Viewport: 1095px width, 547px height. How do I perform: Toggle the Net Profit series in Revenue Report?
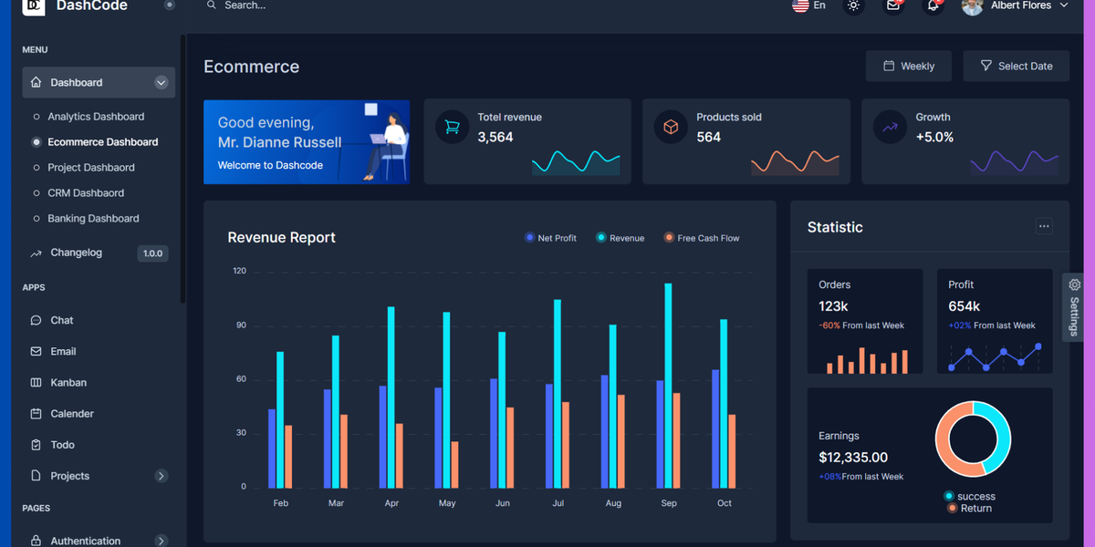pyautogui.click(x=550, y=237)
